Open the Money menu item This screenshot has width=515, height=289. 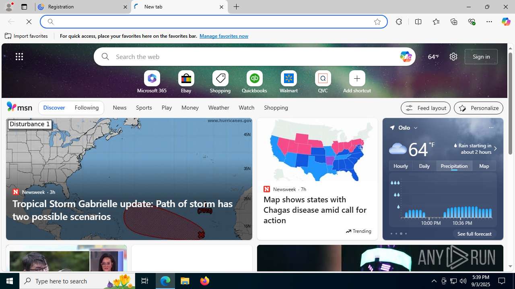tap(190, 108)
